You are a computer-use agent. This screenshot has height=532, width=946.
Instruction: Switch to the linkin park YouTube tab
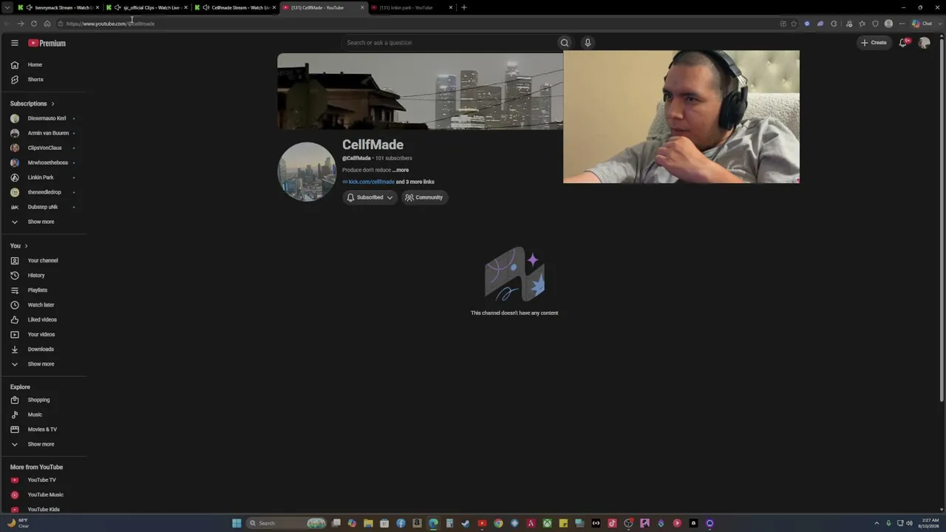[x=412, y=7]
